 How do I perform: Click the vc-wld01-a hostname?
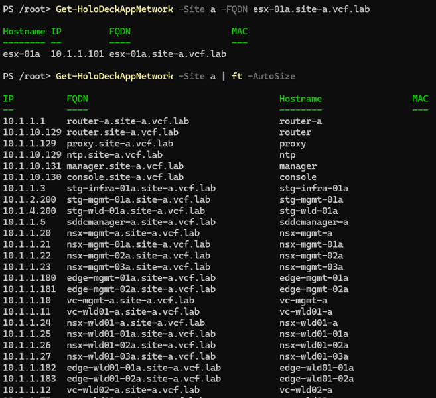click(306, 312)
